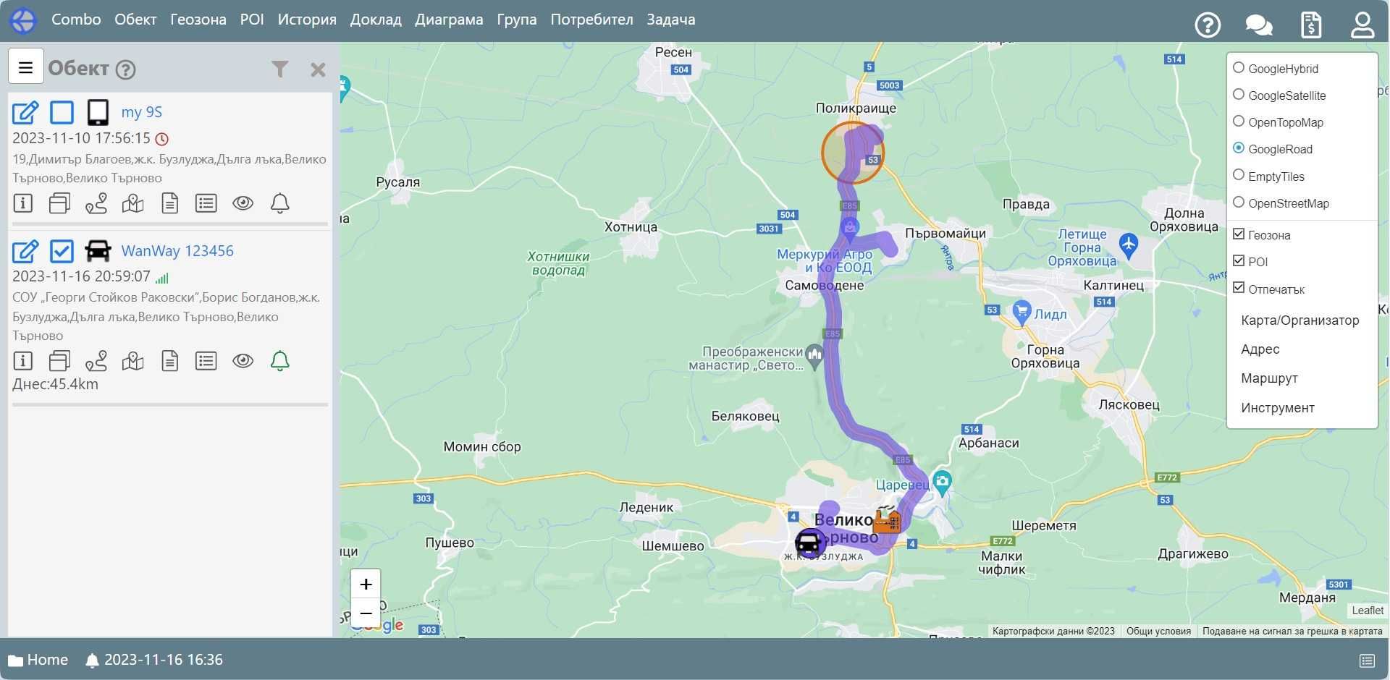The height and width of the screenshot is (680, 1390).
Task: Select the EmptyTiles map layer
Action: click(x=1239, y=176)
